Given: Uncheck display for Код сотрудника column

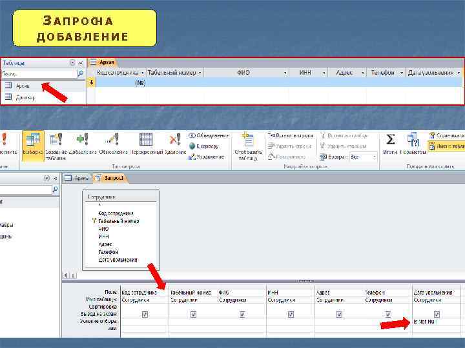Looking at the screenshot, I should point(145,314).
